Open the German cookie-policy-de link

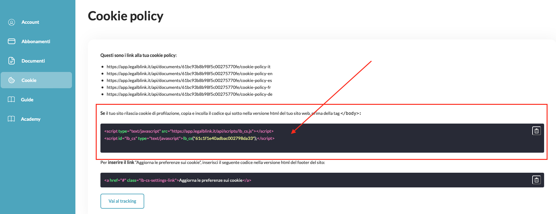click(189, 94)
